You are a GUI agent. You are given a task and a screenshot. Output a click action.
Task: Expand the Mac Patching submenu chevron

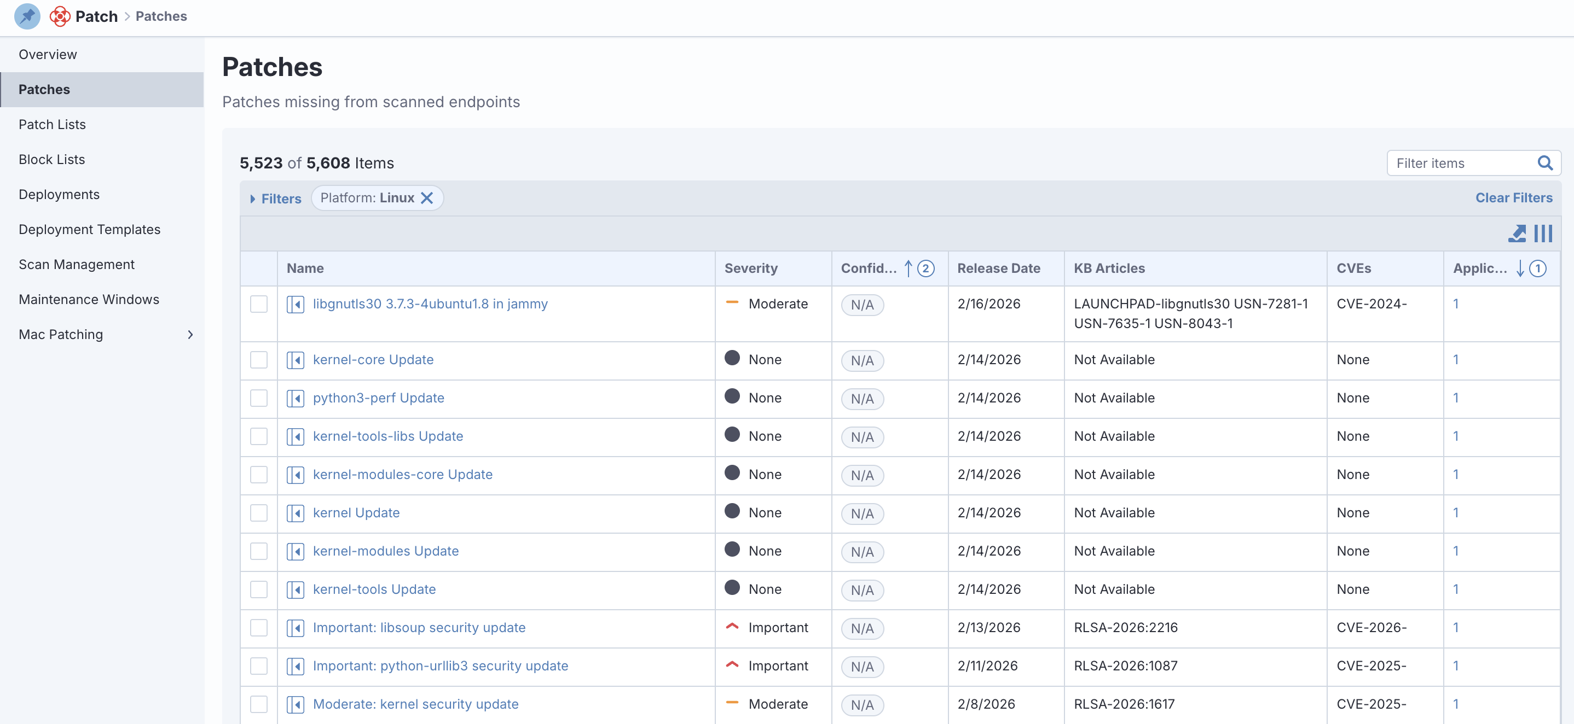190,335
